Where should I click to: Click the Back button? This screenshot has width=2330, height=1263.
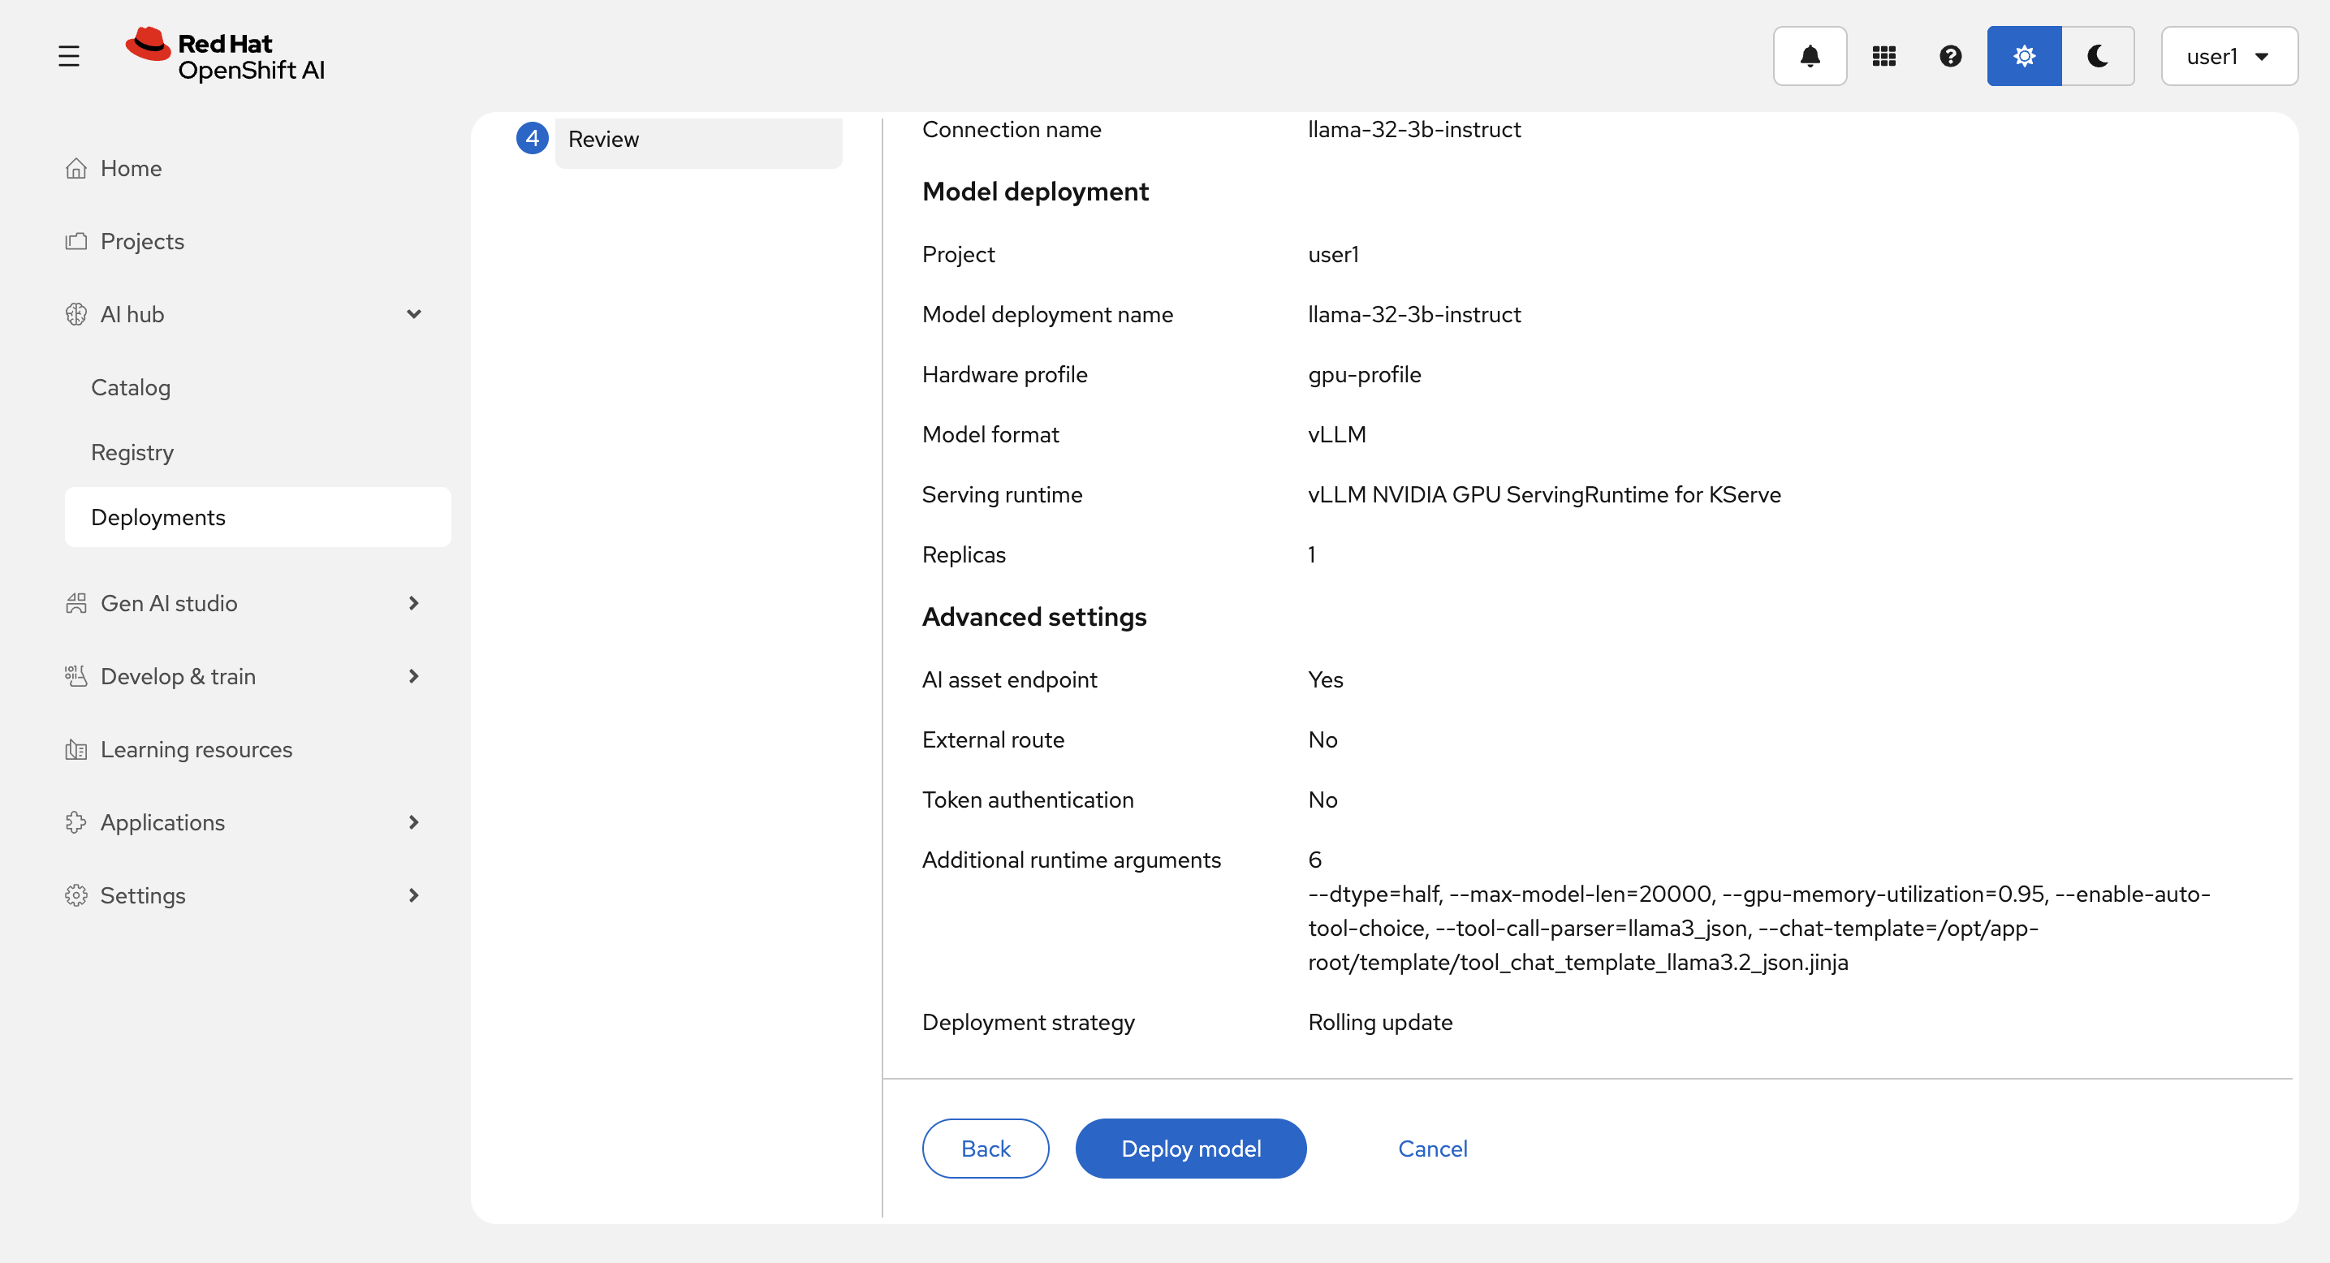[x=985, y=1149]
